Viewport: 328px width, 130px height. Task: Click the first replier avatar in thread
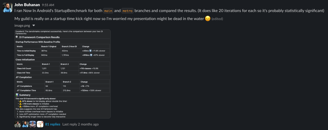(x=18, y=124)
